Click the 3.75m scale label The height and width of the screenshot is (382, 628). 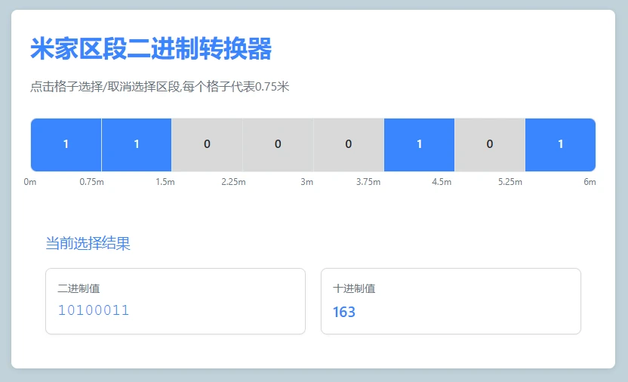[368, 182]
